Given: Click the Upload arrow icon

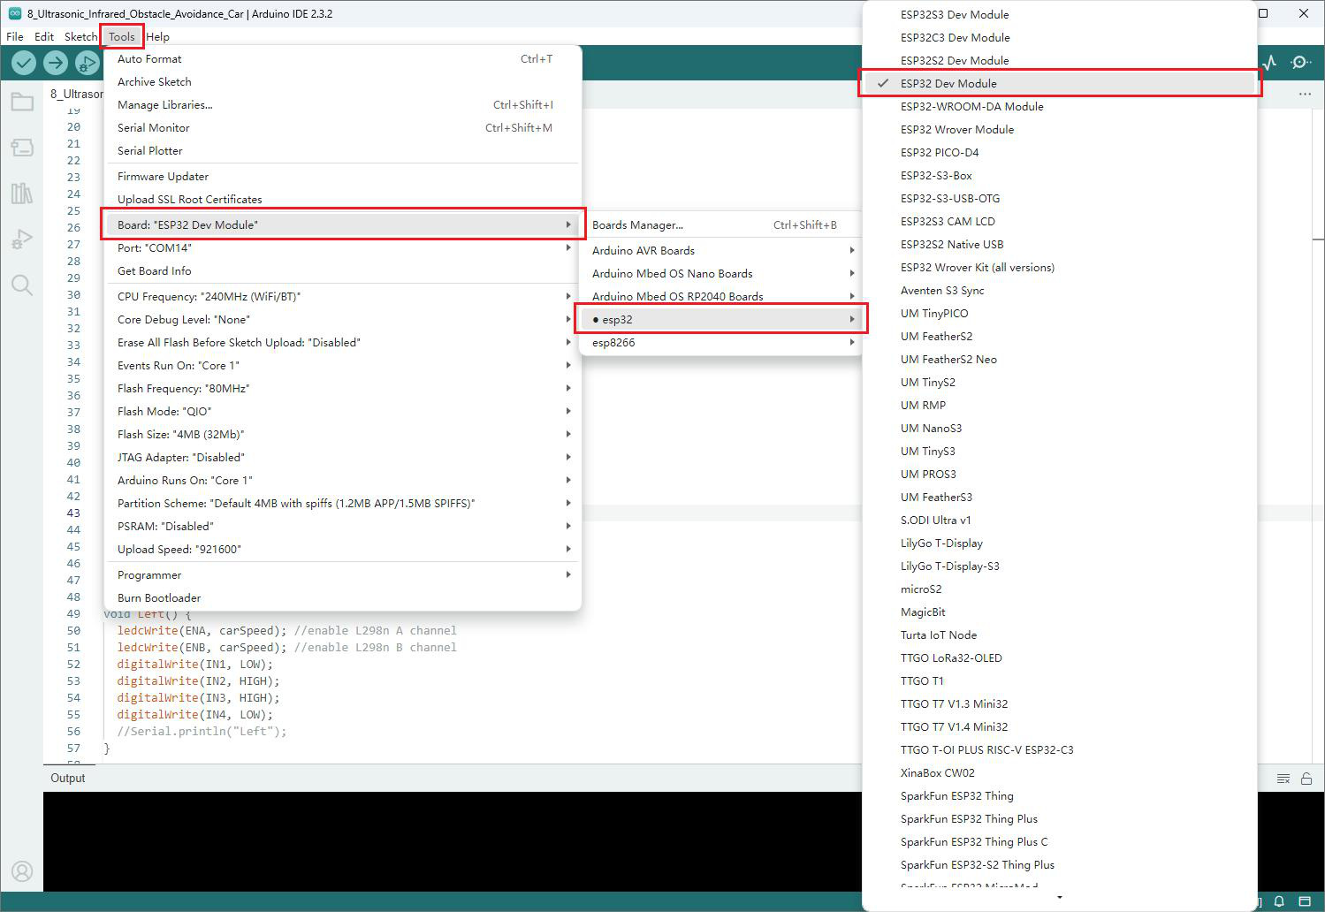Looking at the screenshot, I should (x=56, y=63).
